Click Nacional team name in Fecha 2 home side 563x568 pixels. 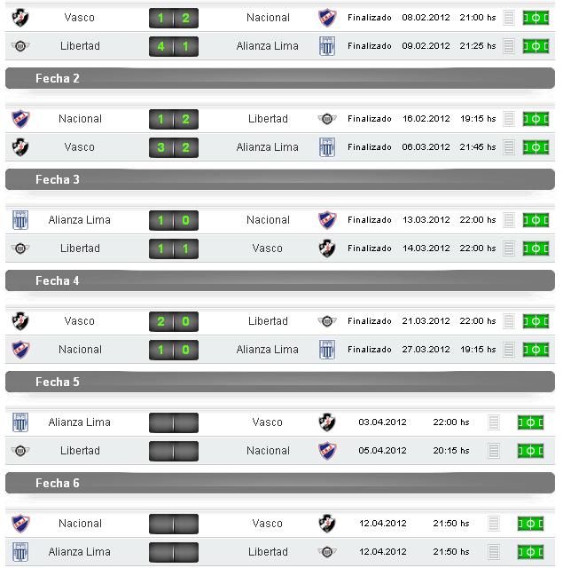point(80,119)
